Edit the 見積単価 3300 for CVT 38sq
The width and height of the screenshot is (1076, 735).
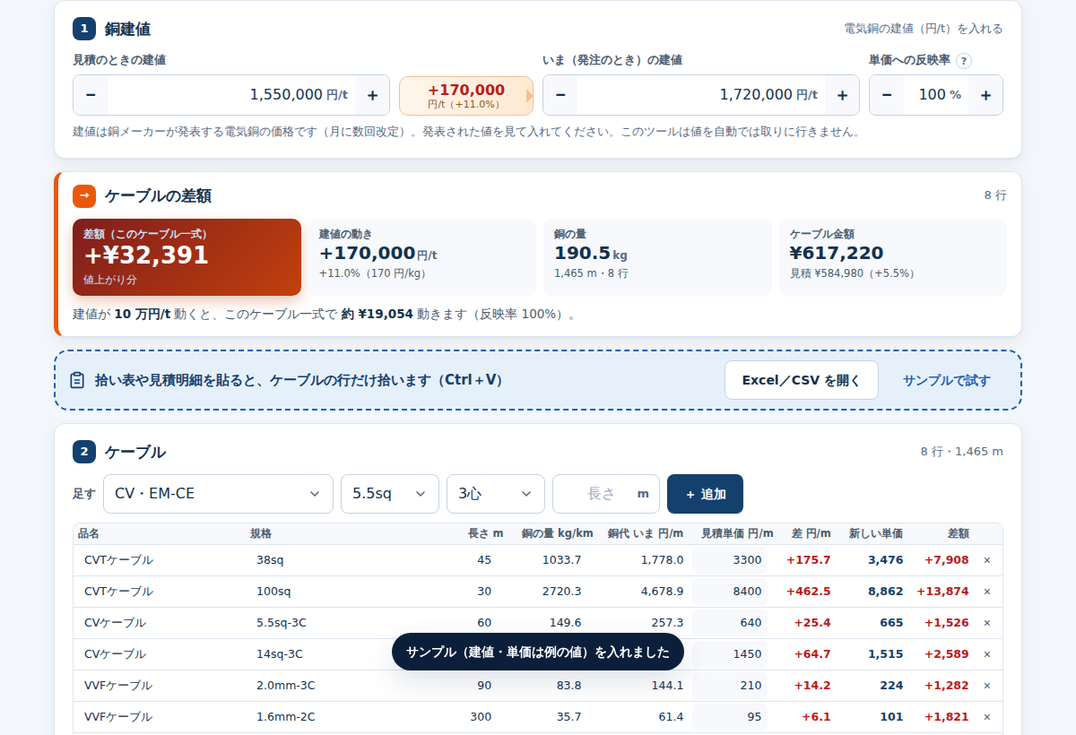(730, 560)
